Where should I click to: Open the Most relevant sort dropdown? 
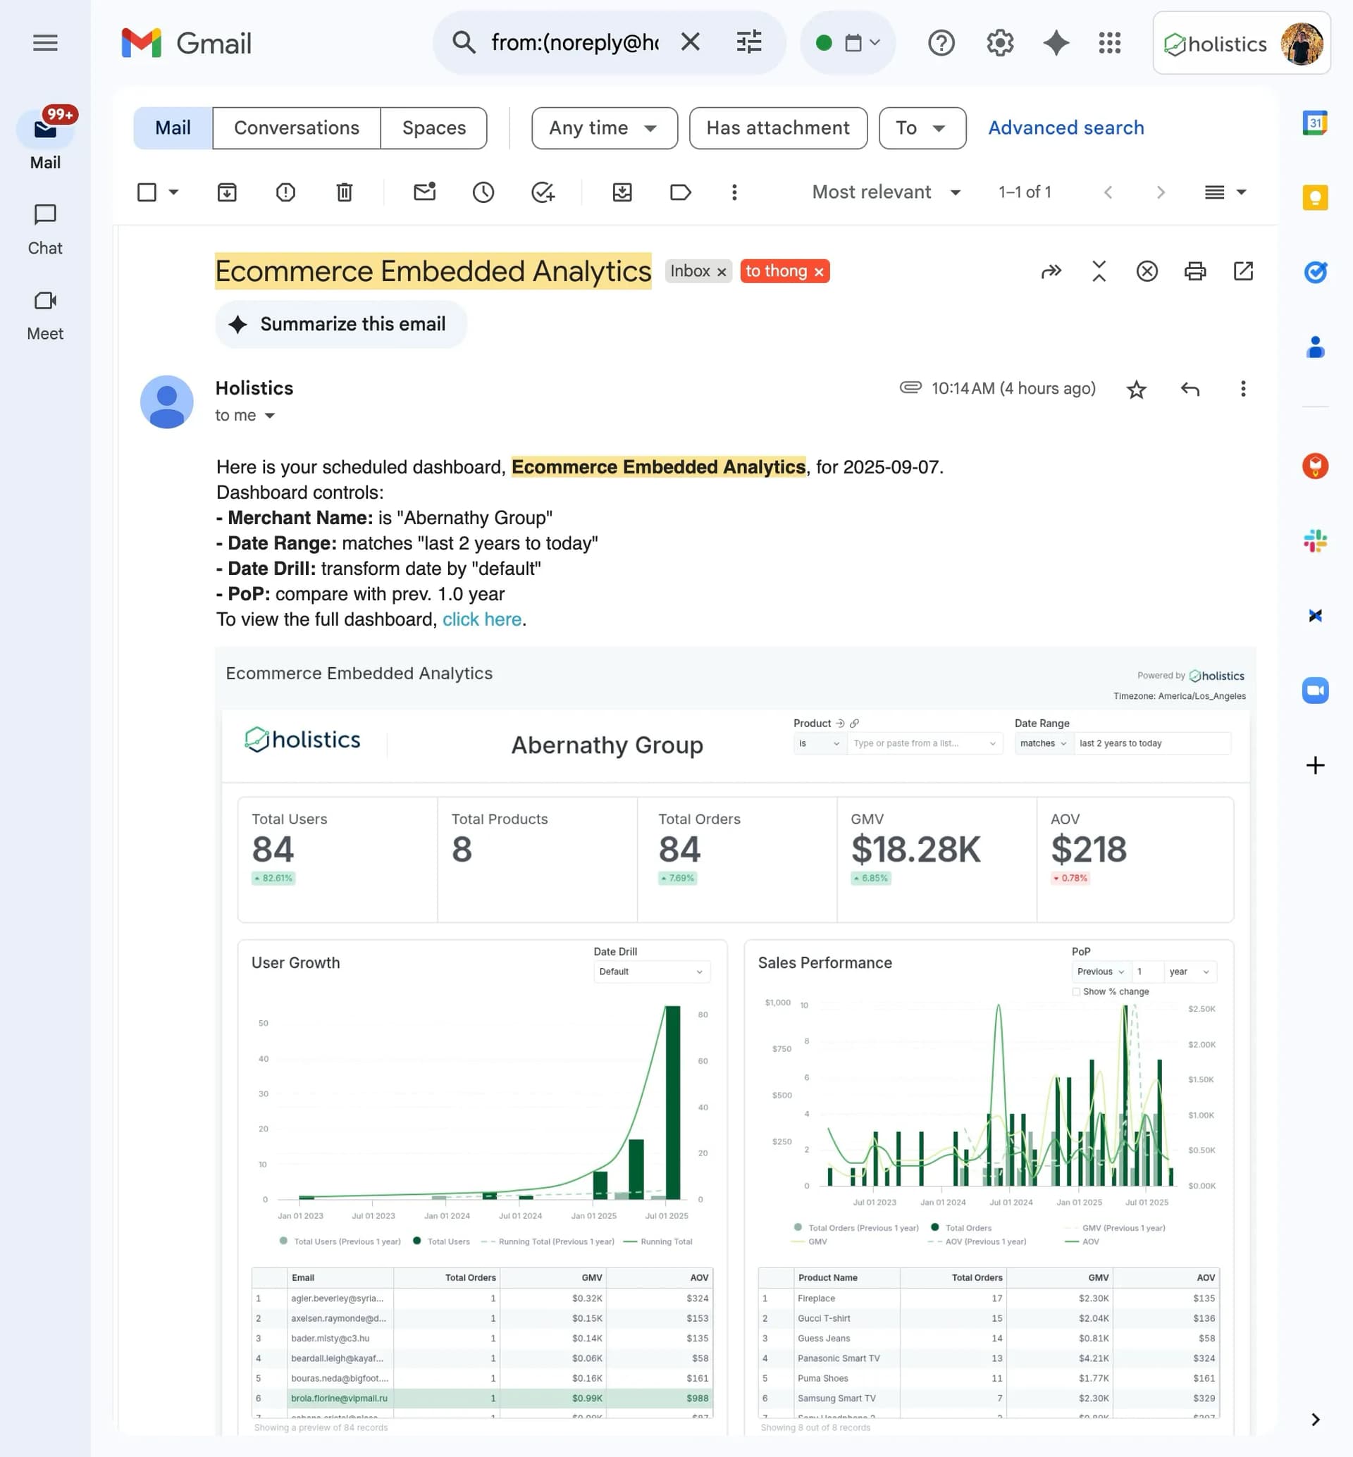tap(886, 192)
